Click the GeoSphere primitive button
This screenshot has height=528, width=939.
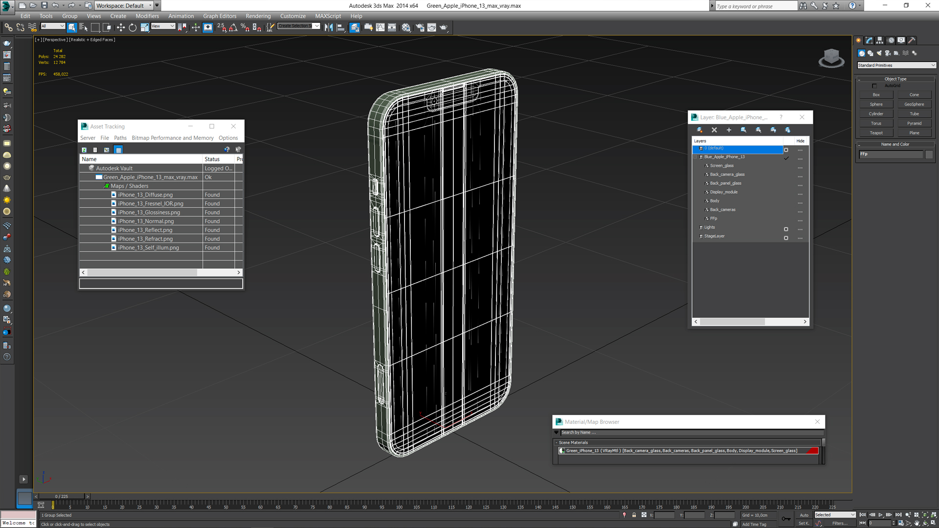[x=914, y=104]
